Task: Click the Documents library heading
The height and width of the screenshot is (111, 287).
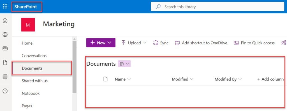Action: pyautogui.click(x=101, y=64)
